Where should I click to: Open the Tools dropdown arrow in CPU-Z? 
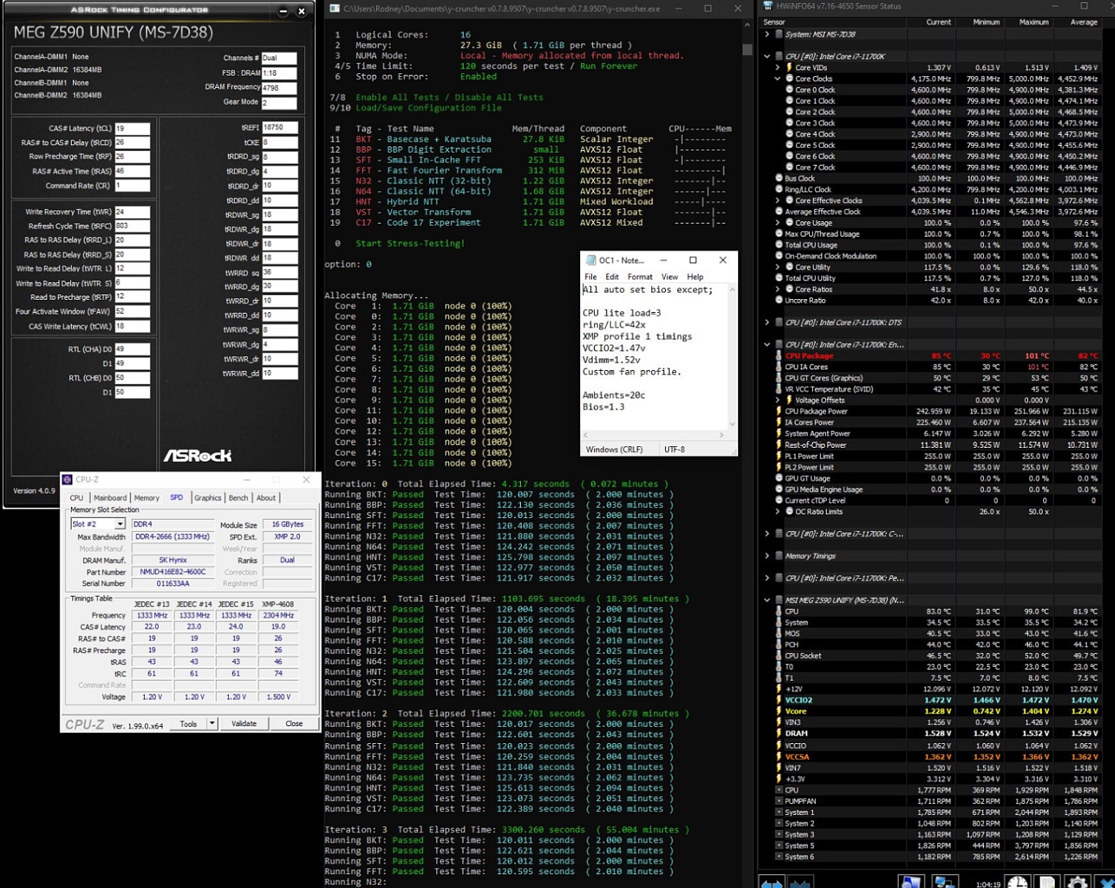(211, 724)
